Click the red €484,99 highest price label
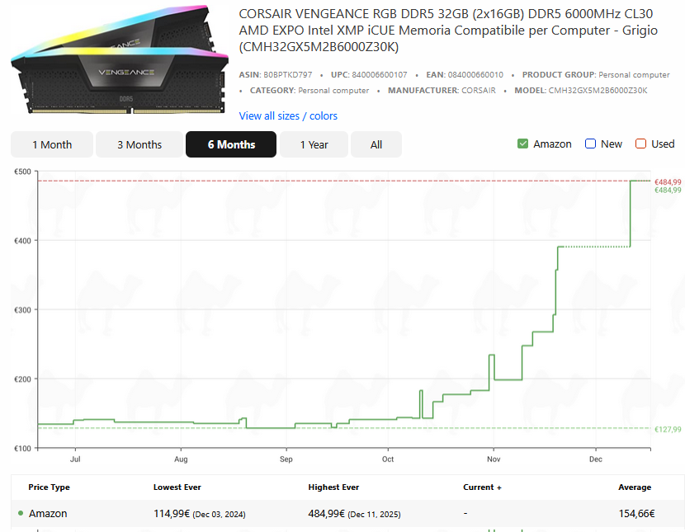685x532 pixels. click(x=668, y=181)
